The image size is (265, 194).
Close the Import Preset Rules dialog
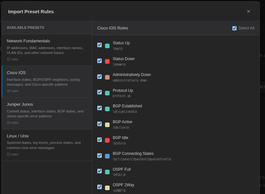[248, 12]
